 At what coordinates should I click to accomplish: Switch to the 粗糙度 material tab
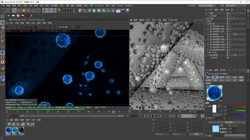click(x=221, y=77)
